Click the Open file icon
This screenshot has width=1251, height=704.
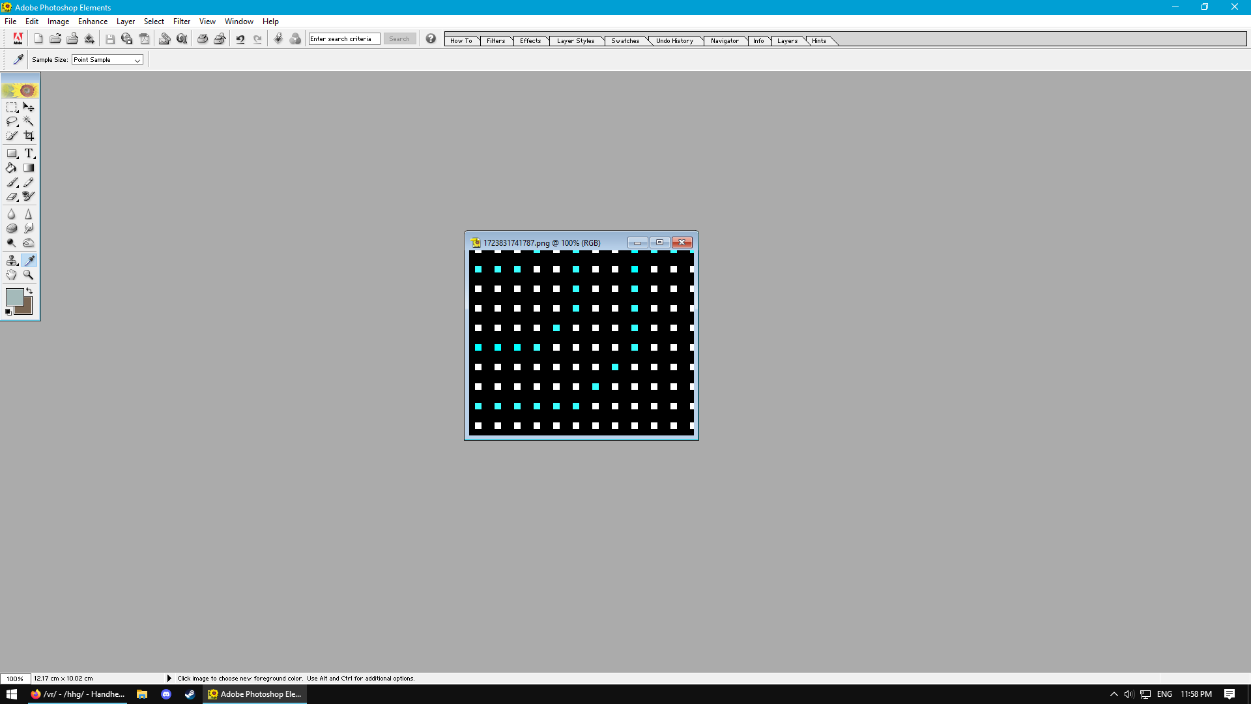(55, 39)
